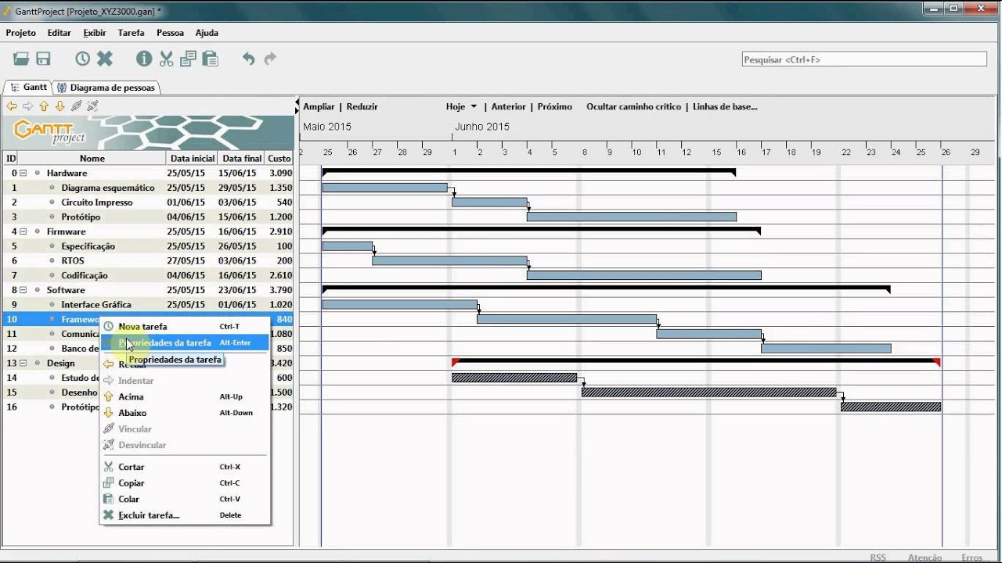This screenshot has height=563, width=1002.
Task: Select the Circuito Impresso task row
Action: pos(148,203)
